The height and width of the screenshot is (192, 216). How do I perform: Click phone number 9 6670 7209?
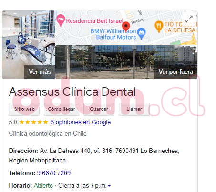coord(54,173)
